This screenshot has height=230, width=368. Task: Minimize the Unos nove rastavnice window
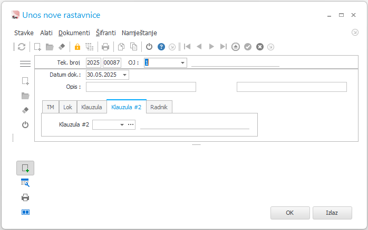330,16
